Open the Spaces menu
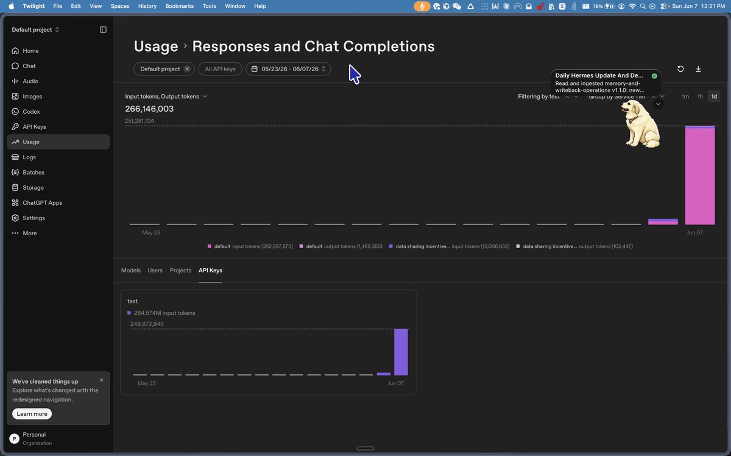The height and width of the screenshot is (456, 731). pos(120,6)
